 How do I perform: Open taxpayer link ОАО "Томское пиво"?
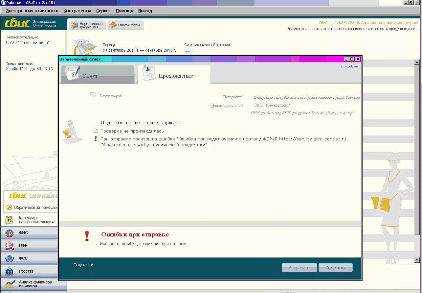[28, 42]
